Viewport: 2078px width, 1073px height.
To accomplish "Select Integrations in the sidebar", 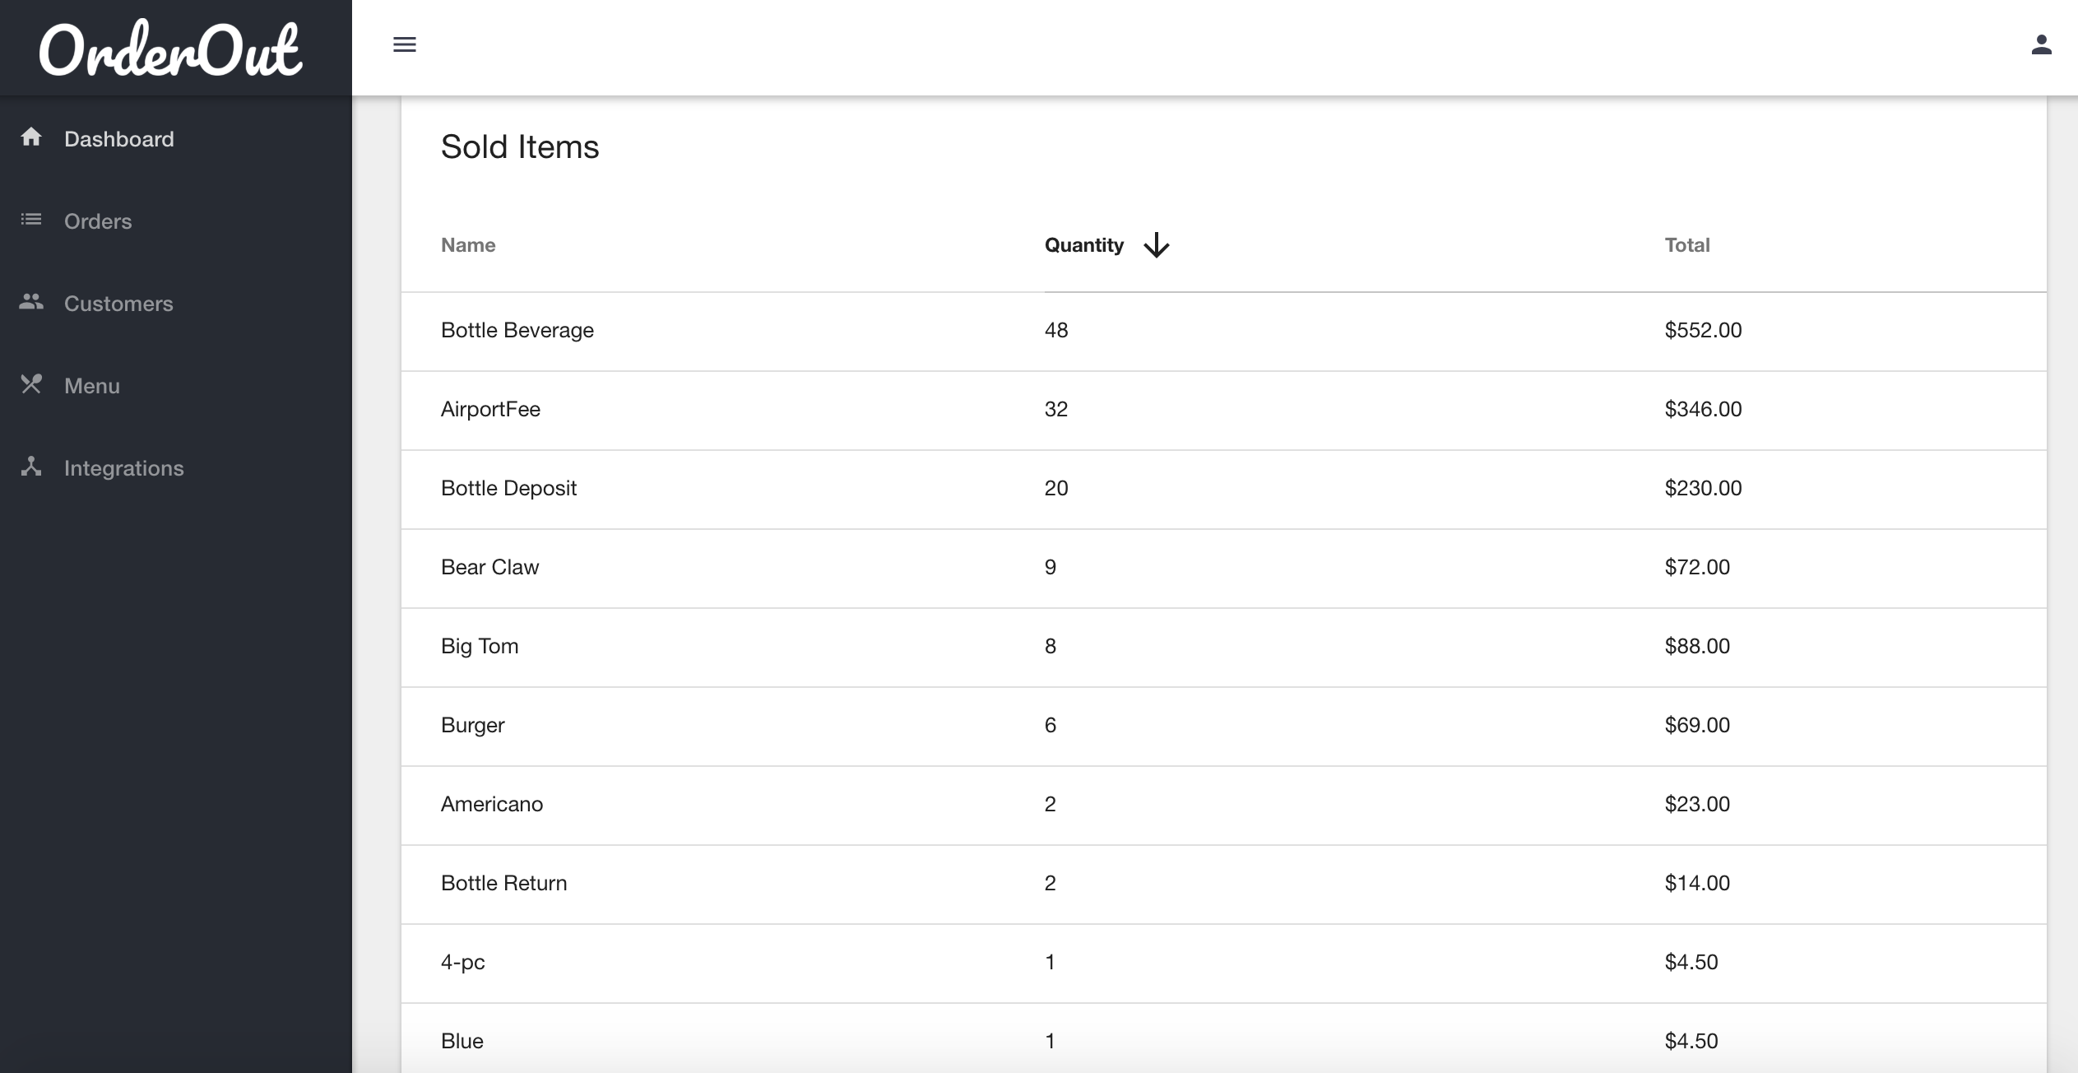I will 123,468.
